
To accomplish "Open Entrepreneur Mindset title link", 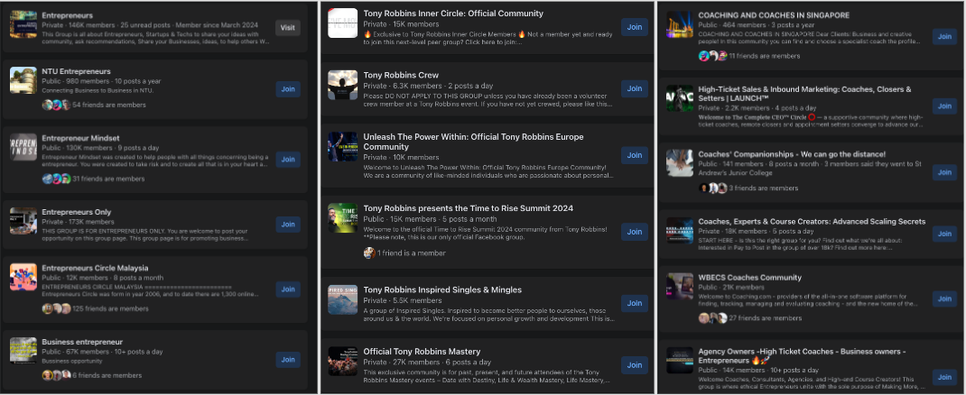I will coord(80,138).
